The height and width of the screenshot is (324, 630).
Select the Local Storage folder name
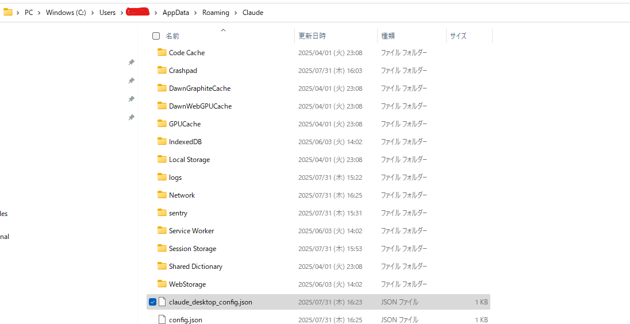(x=189, y=159)
